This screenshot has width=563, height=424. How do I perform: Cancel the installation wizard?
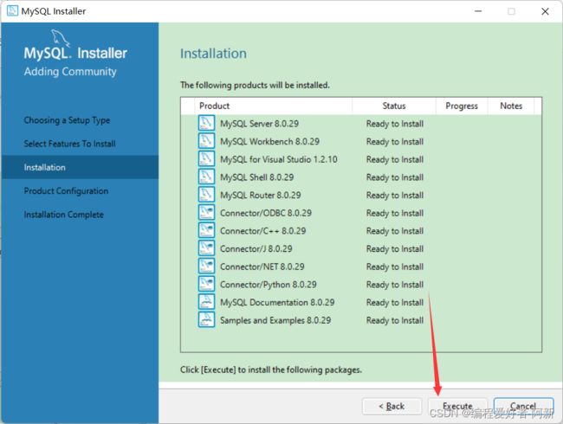click(x=523, y=406)
